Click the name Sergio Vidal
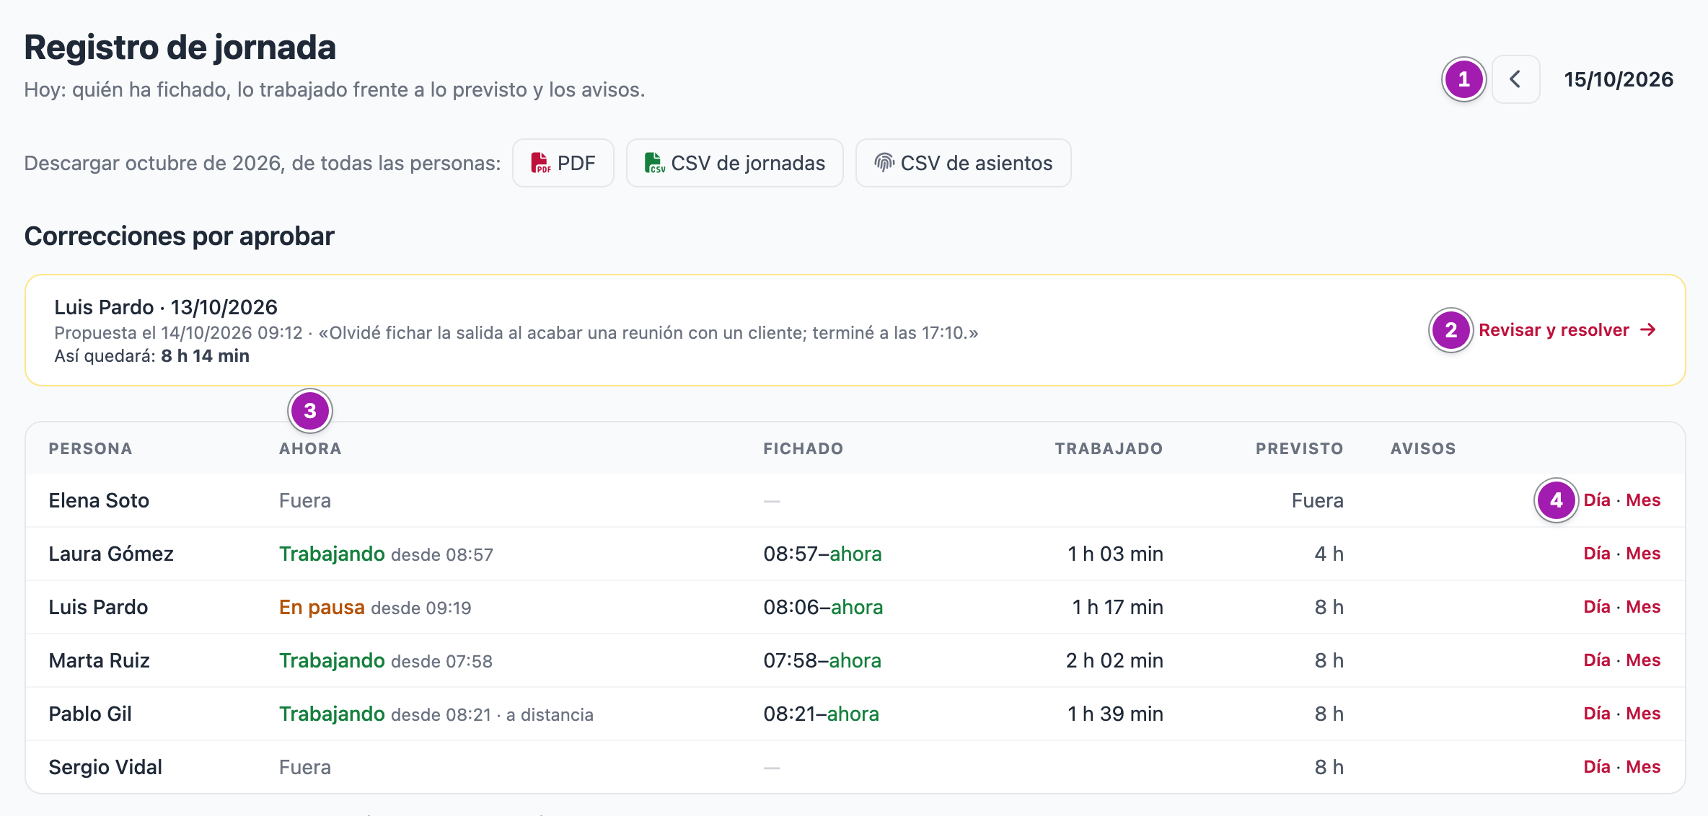The image size is (1708, 816). (105, 767)
